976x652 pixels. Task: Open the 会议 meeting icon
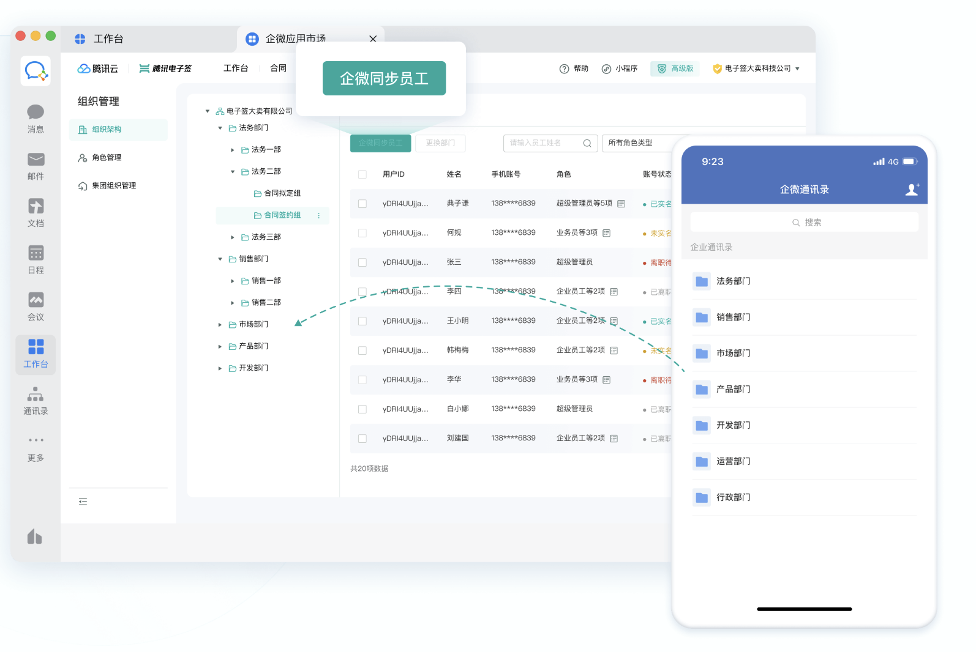click(x=36, y=300)
